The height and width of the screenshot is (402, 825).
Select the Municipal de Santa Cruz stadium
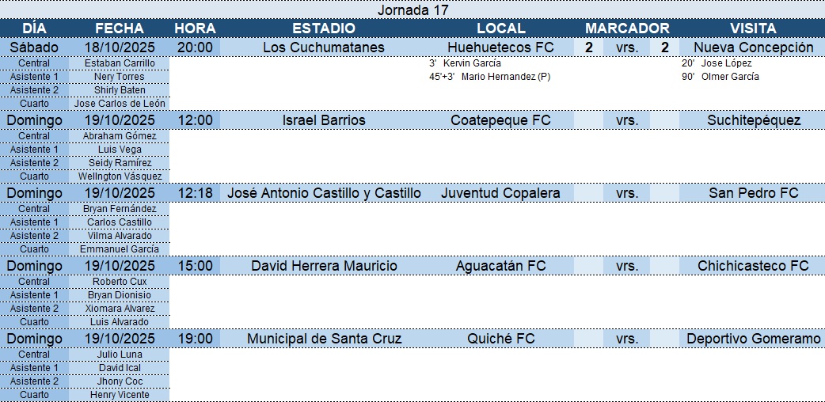click(x=323, y=339)
